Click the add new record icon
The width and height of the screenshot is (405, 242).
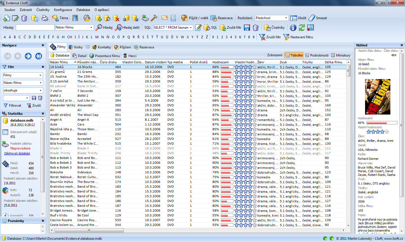click(x=6, y=18)
